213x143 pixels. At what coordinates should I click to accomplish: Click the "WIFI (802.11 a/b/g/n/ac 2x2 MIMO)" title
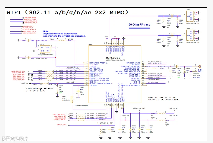click(x=67, y=12)
